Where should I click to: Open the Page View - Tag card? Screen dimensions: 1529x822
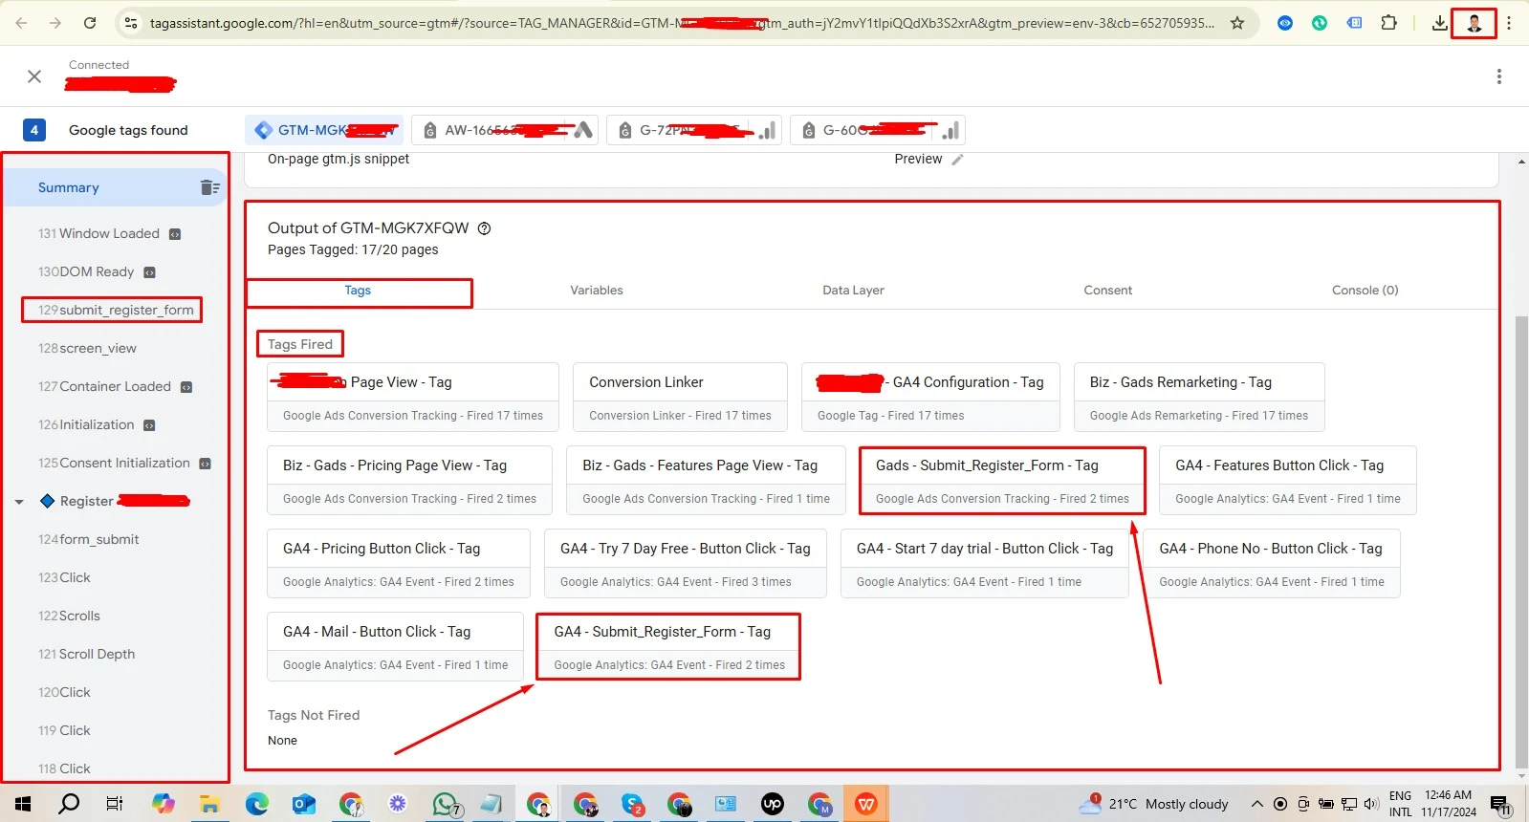tap(413, 398)
